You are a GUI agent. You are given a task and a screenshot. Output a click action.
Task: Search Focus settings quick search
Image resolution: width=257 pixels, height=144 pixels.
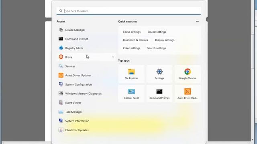click(x=132, y=32)
